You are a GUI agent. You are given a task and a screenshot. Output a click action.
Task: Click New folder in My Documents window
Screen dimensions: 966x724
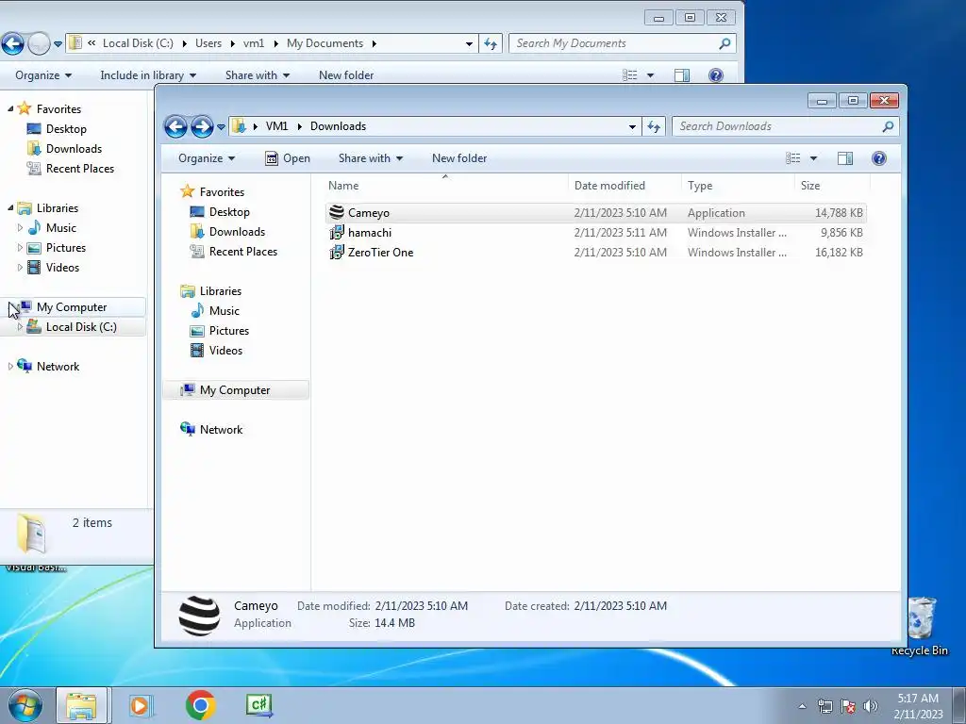pyautogui.click(x=345, y=75)
